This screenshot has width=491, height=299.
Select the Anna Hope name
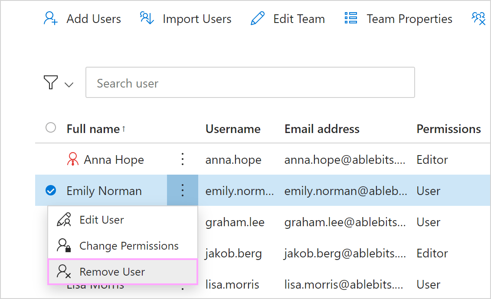coord(114,160)
